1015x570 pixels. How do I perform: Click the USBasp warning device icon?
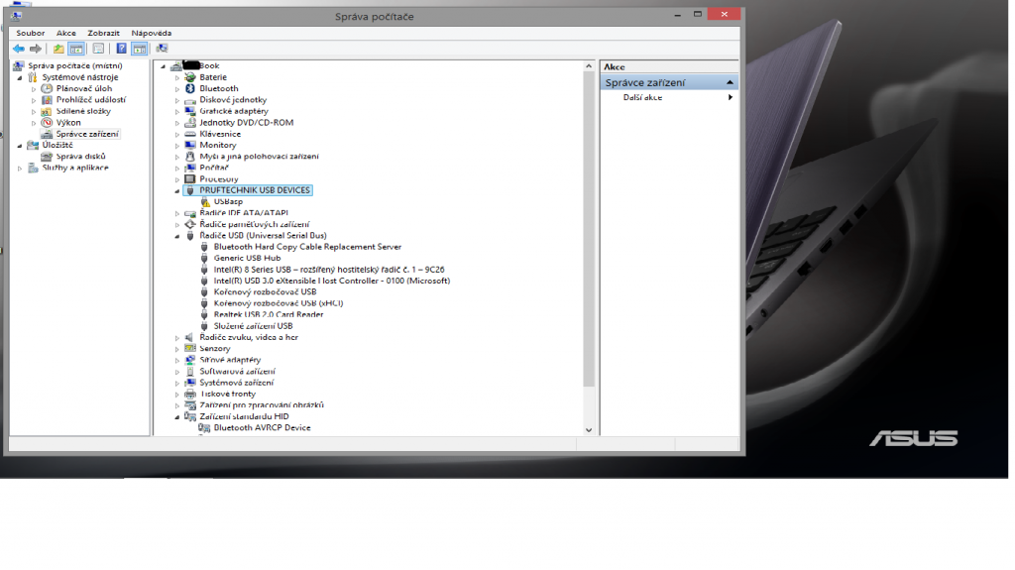coord(205,201)
